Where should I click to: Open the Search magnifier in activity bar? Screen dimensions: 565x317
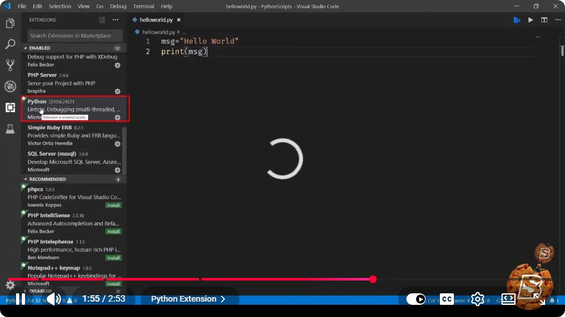[10, 44]
